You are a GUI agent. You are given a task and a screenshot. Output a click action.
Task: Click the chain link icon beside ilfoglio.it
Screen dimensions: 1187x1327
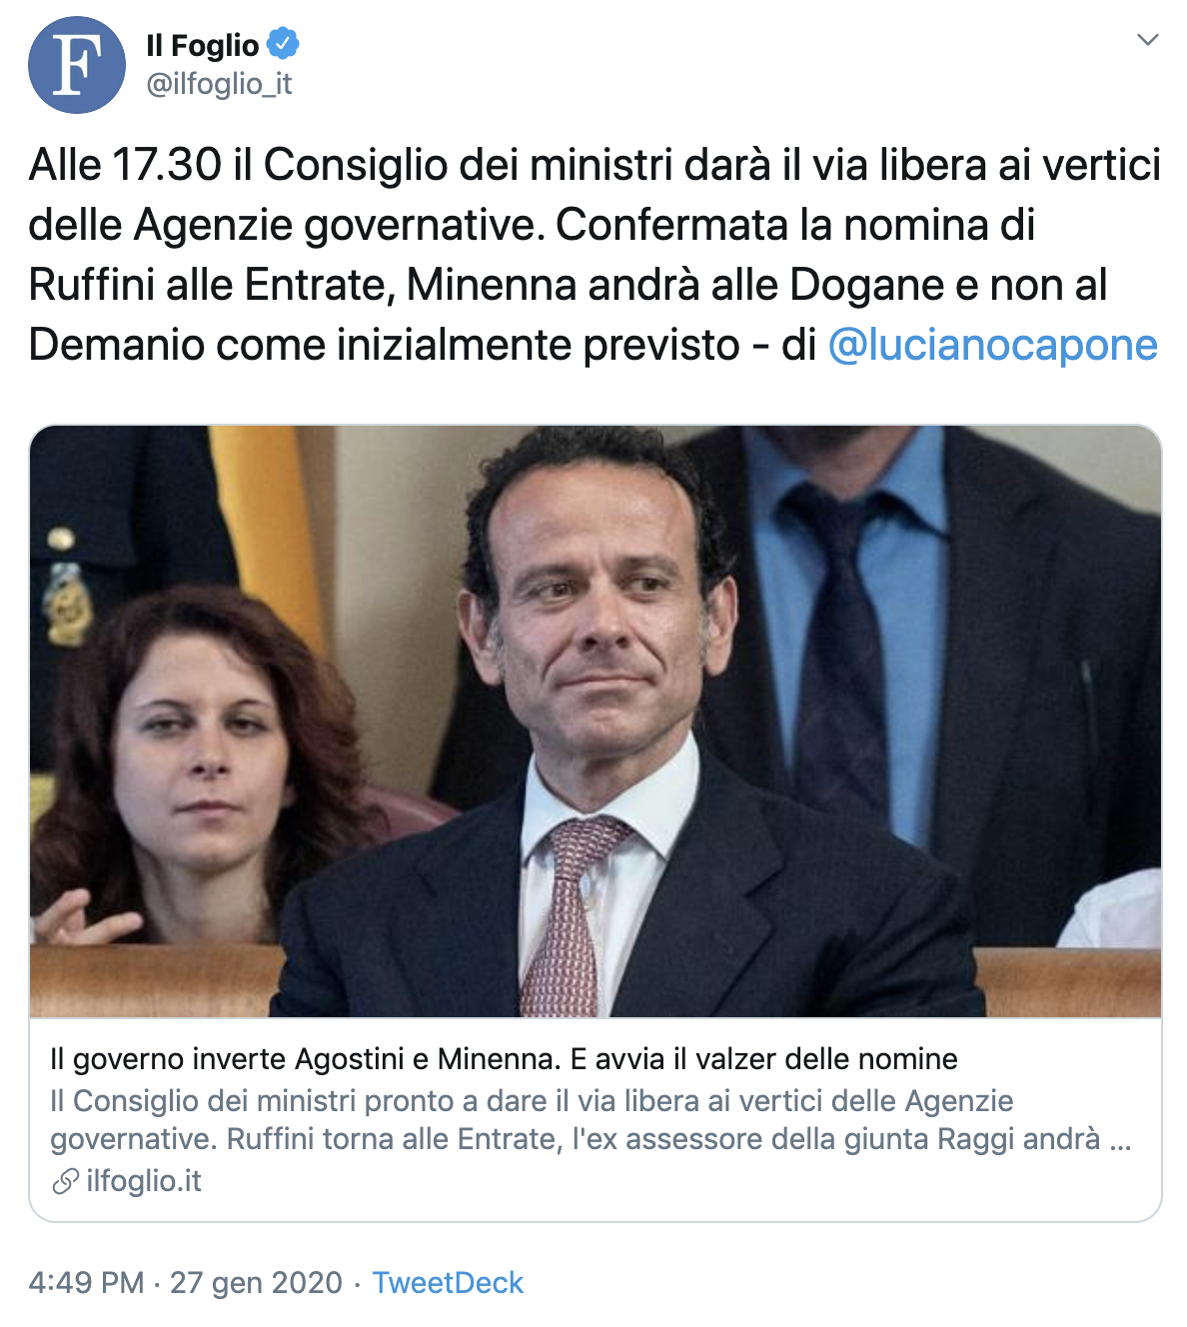[x=65, y=1182]
